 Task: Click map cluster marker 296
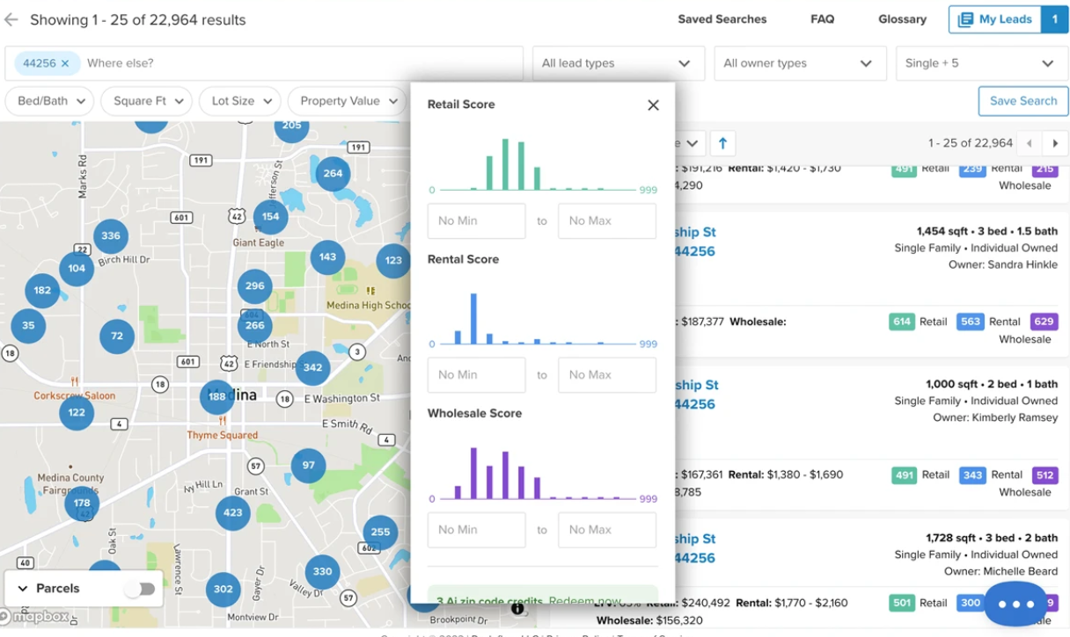(255, 286)
